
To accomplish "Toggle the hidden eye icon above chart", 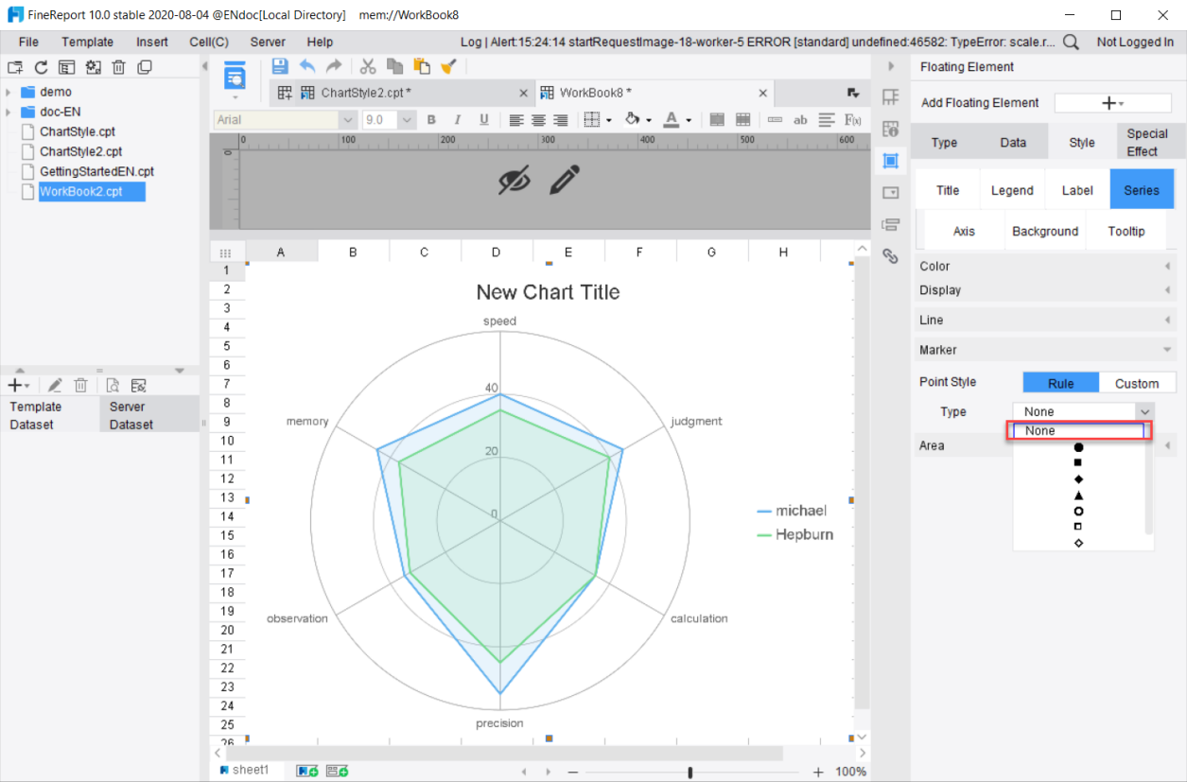I will point(515,180).
